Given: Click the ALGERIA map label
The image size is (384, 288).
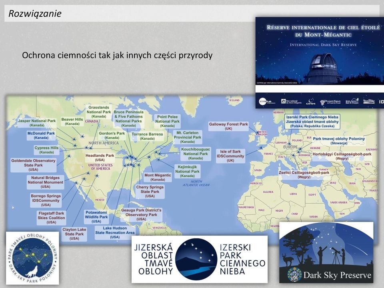Looking at the screenshot, I should 268,192.
